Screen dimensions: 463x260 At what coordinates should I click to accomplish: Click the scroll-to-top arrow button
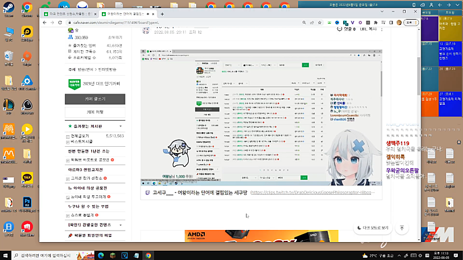[x=402, y=228]
